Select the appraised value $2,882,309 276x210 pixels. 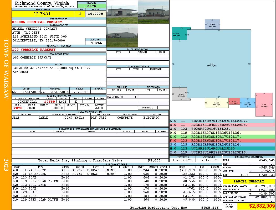(x=265, y=197)
